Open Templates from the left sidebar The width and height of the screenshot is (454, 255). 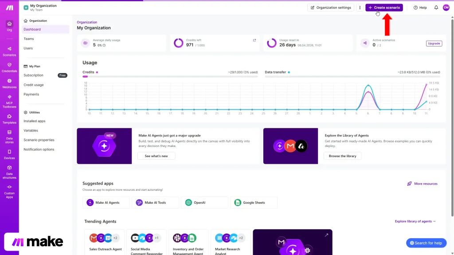(x=9, y=119)
